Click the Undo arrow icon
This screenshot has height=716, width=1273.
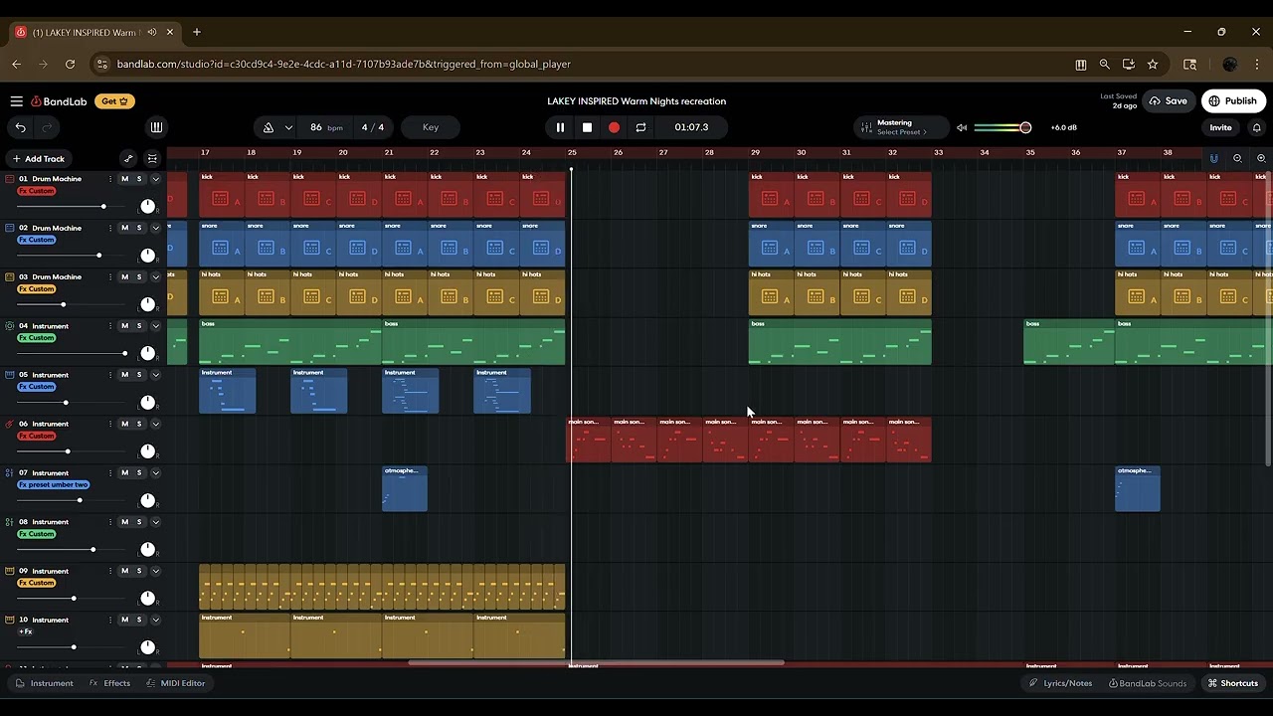(x=20, y=127)
